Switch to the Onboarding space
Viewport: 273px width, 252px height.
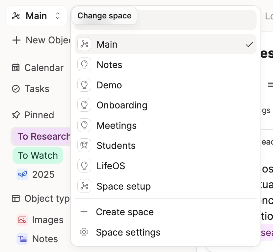point(122,105)
